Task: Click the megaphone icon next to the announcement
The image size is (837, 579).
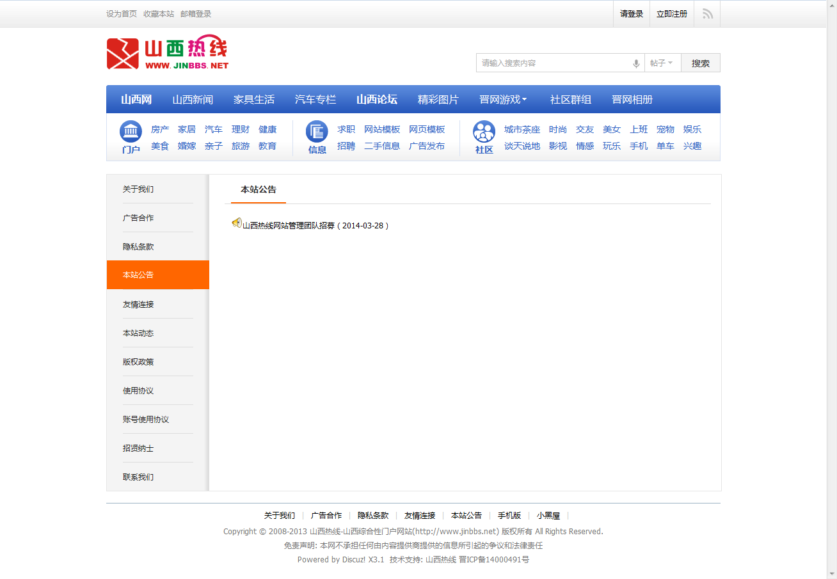Action: click(236, 223)
